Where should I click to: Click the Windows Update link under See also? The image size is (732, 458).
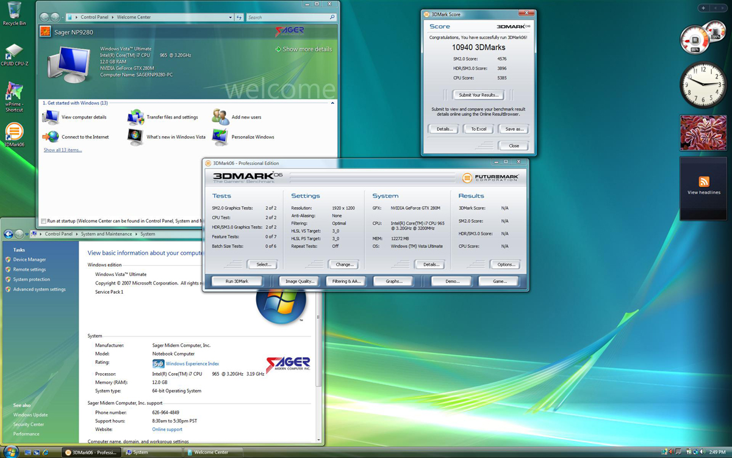30,415
